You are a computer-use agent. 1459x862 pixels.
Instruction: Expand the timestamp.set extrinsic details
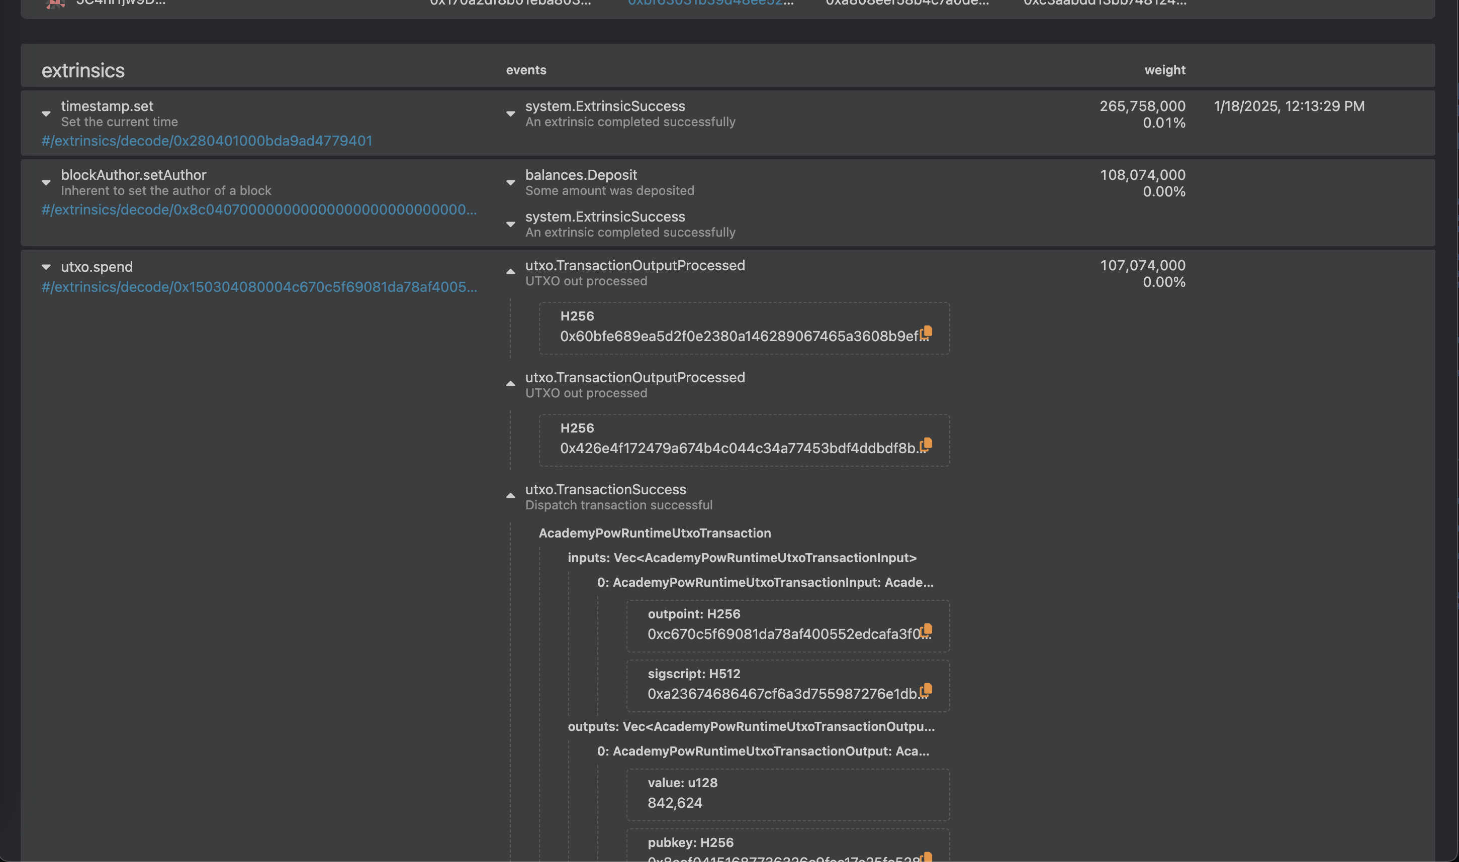point(46,114)
